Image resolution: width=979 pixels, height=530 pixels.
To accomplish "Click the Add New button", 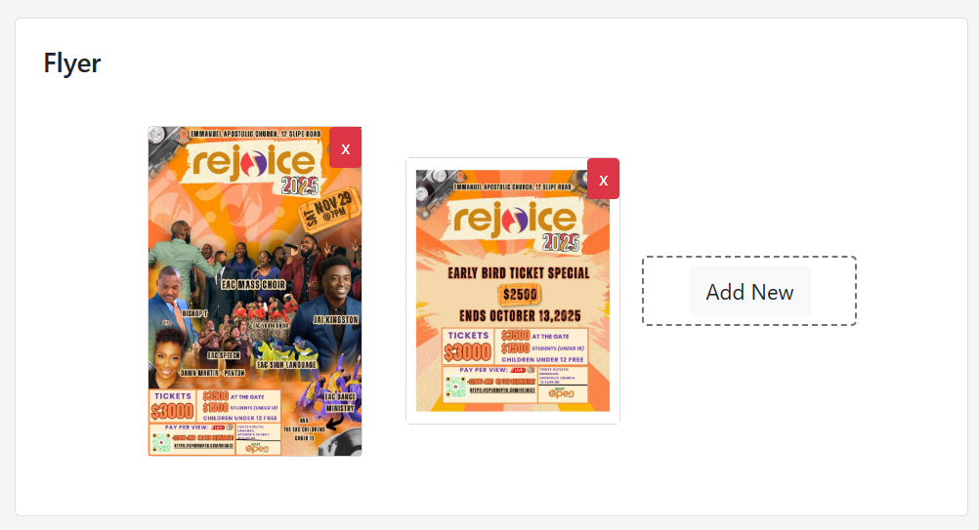I will click(x=749, y=291).
